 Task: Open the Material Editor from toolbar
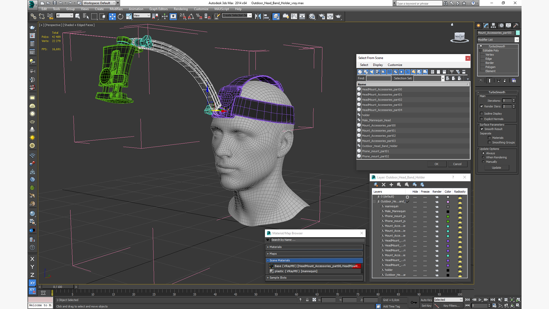coord(312,16)
